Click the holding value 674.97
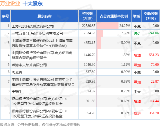160x127 pixels. point(90,91)
